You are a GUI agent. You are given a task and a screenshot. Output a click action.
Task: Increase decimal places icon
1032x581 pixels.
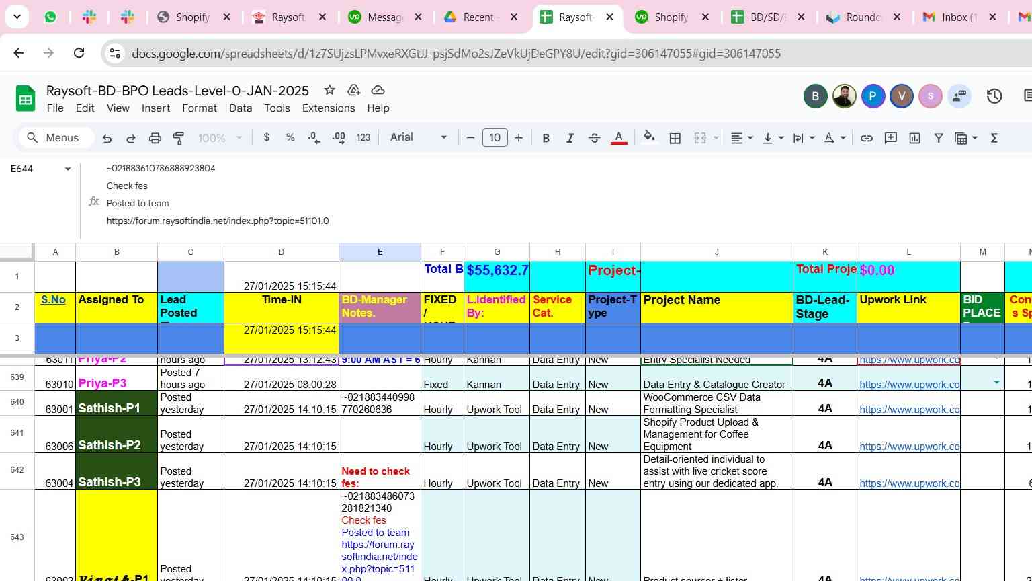click(x=339, y=137)
